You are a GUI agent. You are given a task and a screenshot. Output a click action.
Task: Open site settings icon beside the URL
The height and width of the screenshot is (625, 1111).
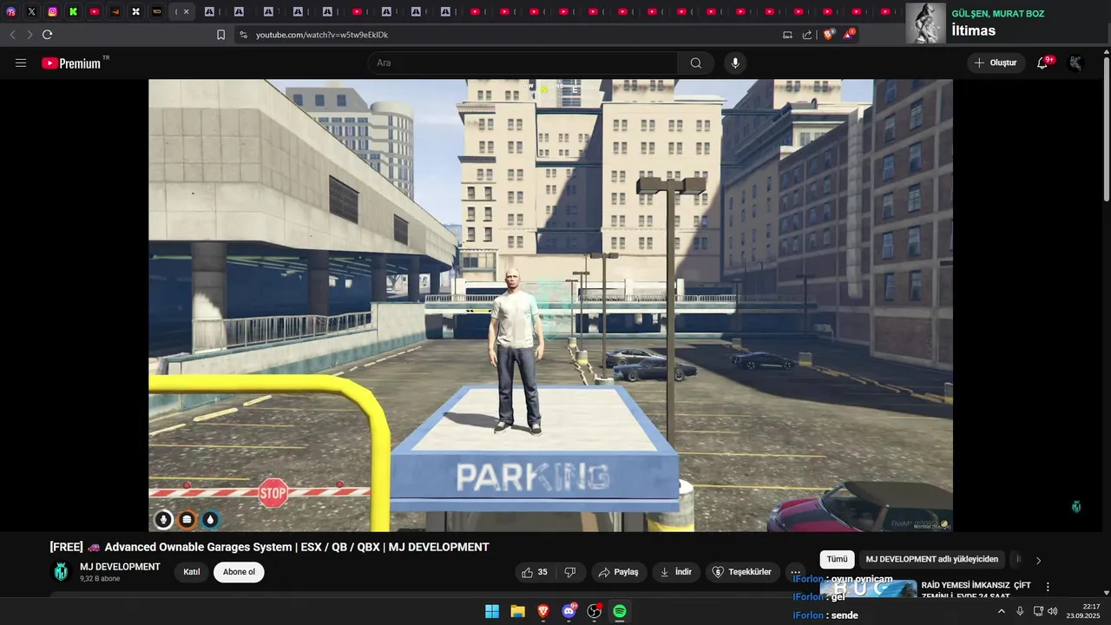point(243,35)
